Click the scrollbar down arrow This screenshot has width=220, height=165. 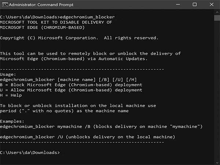[217, 163]
